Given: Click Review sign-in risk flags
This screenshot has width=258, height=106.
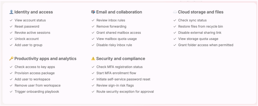Looking at the screenshot, I should coord(115,85).
